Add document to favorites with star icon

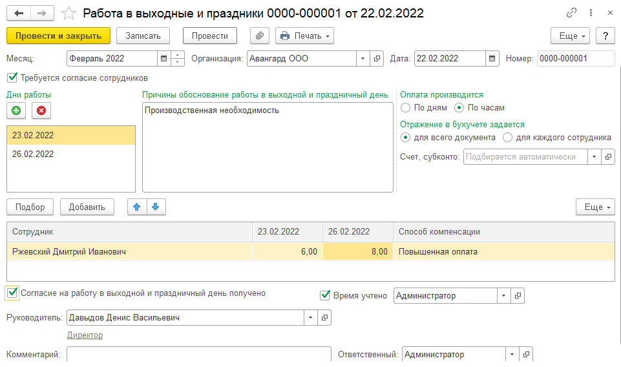68,12
